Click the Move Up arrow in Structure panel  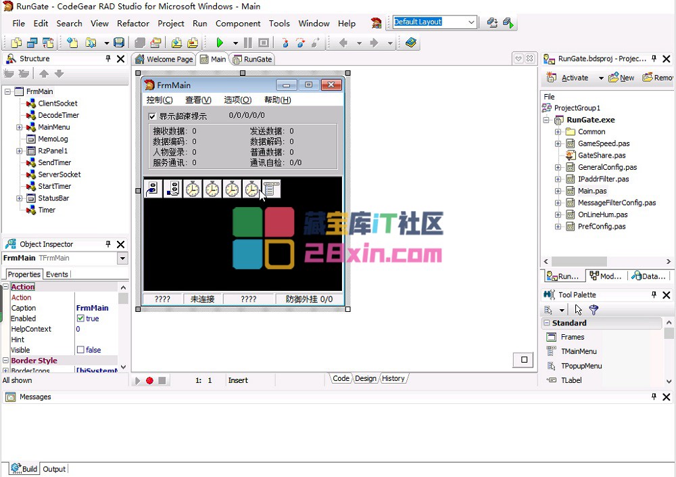coord(43,74)
